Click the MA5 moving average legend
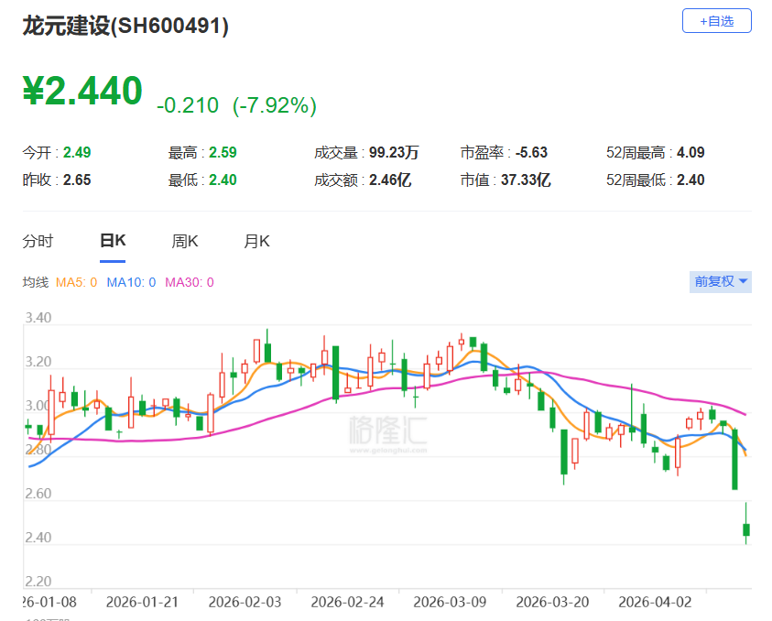Viewport: 772px width, 621px height. (x=76, y=282)
